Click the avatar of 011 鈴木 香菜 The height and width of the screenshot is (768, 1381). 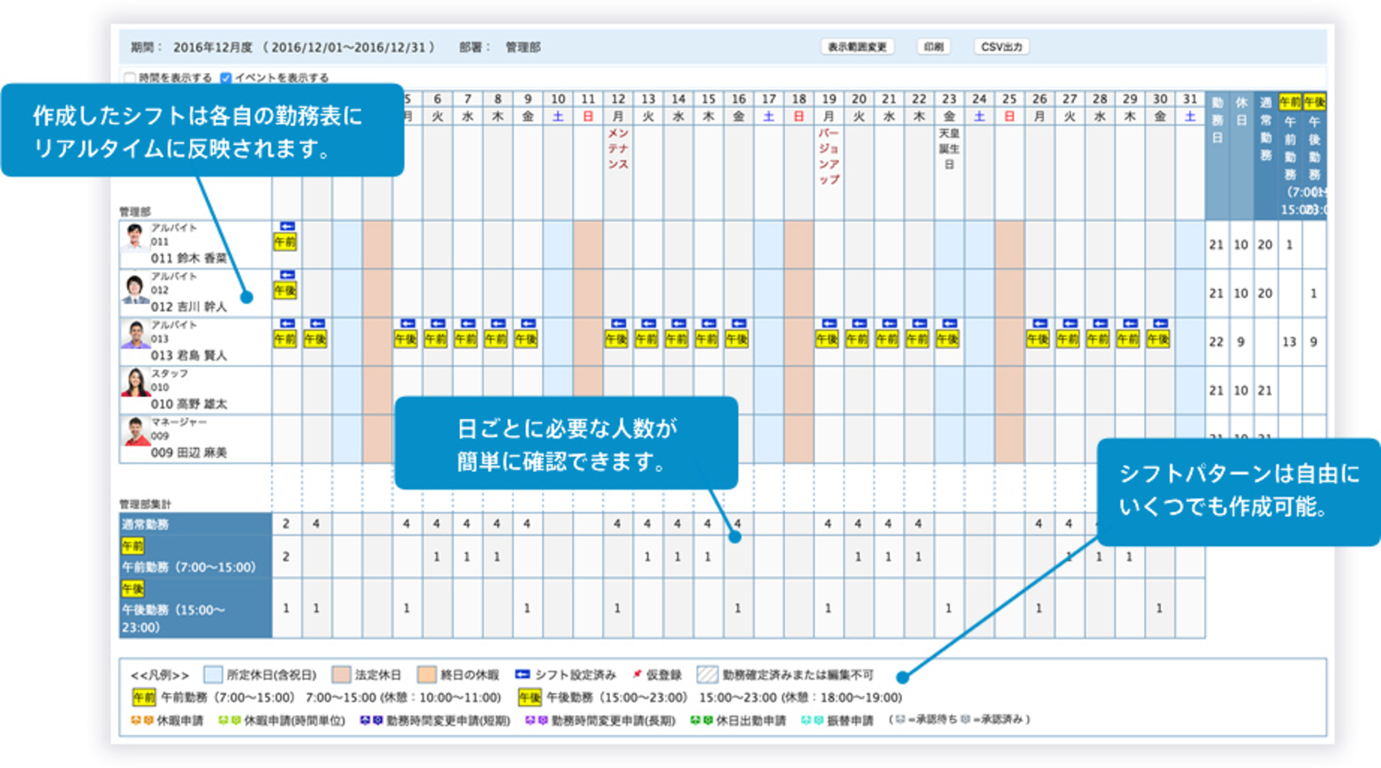coord(134,239)
